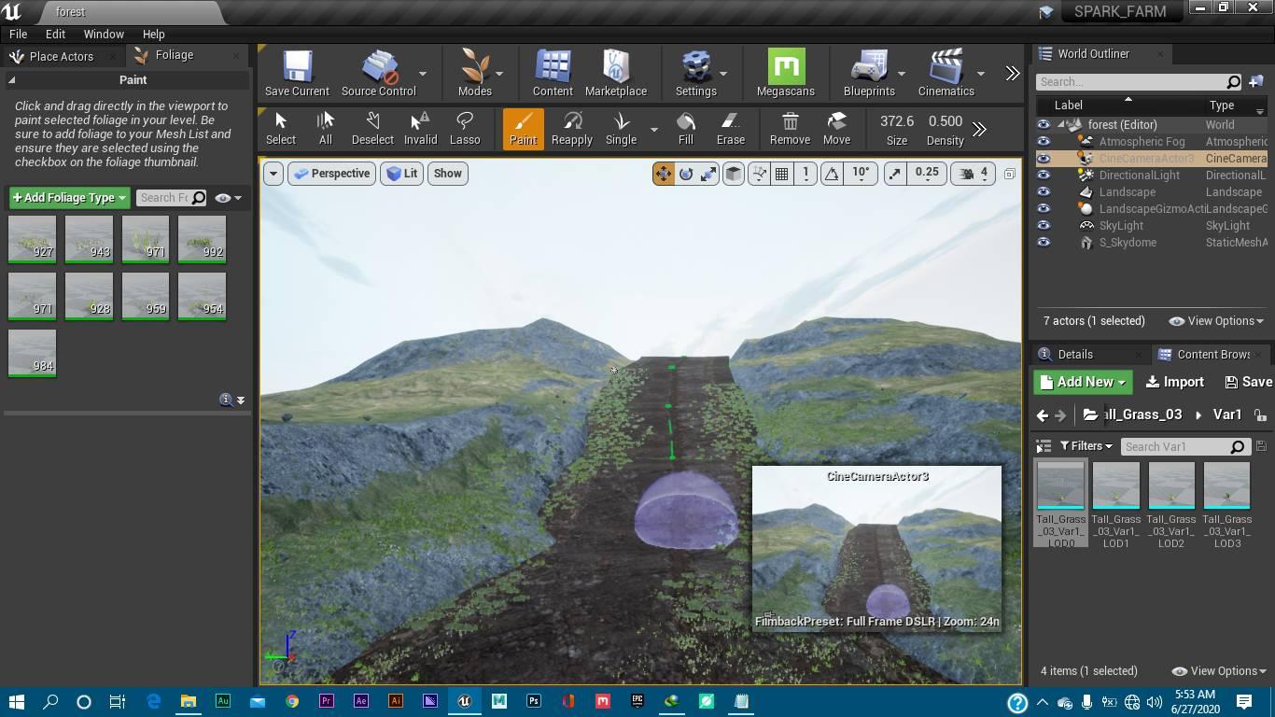Switch to the Place Actors tab

(62, 56)
